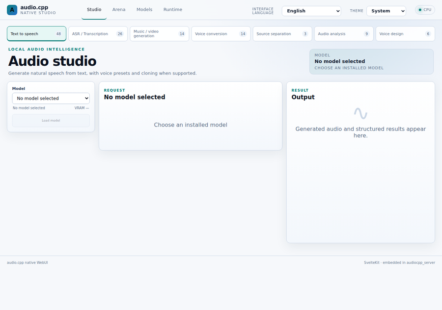Click 'SvelteKit · embedded in audiocpp_server' footer text
Image resolution: width=442 pixels, height=310 pixels.
399,263
